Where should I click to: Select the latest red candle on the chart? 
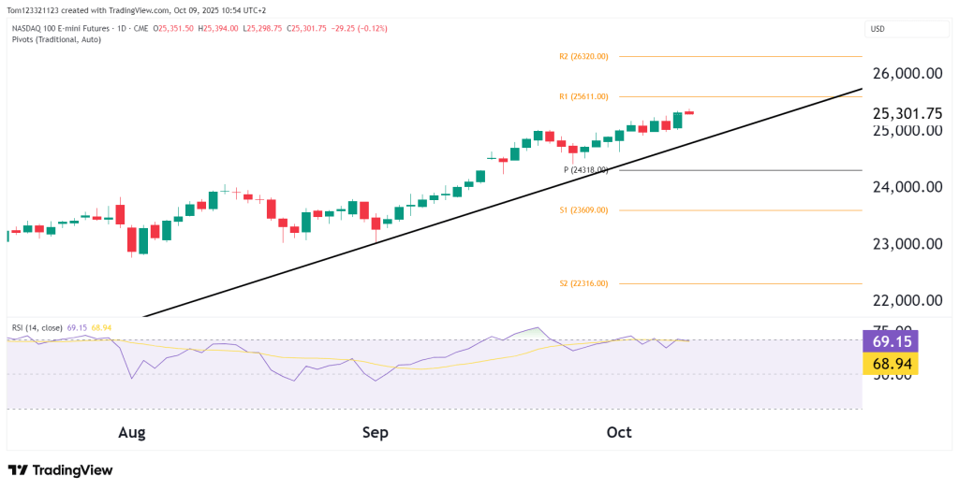point(689,113)
